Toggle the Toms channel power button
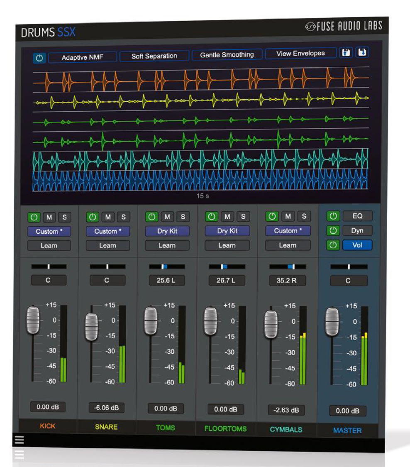Viewport: 410px width, 467px height. (152, 217)
